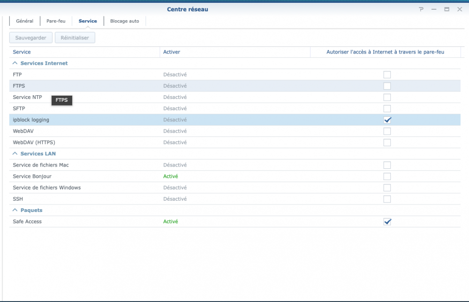This screenshot has width=469, height=302.
Task: Collapse the Services LAN group
Action: [15, 153]
